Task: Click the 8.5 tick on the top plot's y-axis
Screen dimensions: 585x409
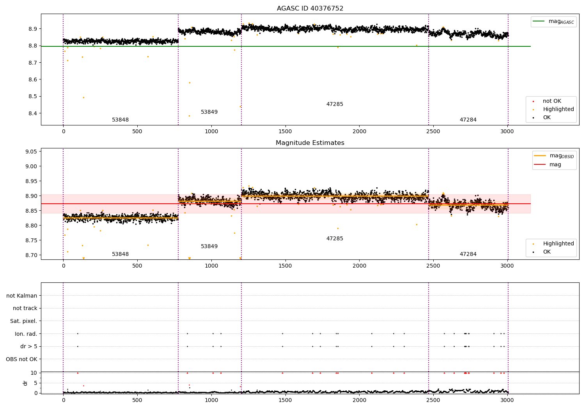Action: (x=33, y=97)
